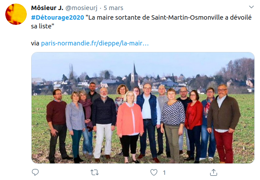This screenshot has width=260, height=180.
Task: Open the @mosieurj handle
Action: point(81,8)
